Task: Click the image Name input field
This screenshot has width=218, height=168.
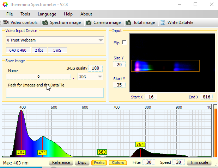Action: [x=38, y=77]
